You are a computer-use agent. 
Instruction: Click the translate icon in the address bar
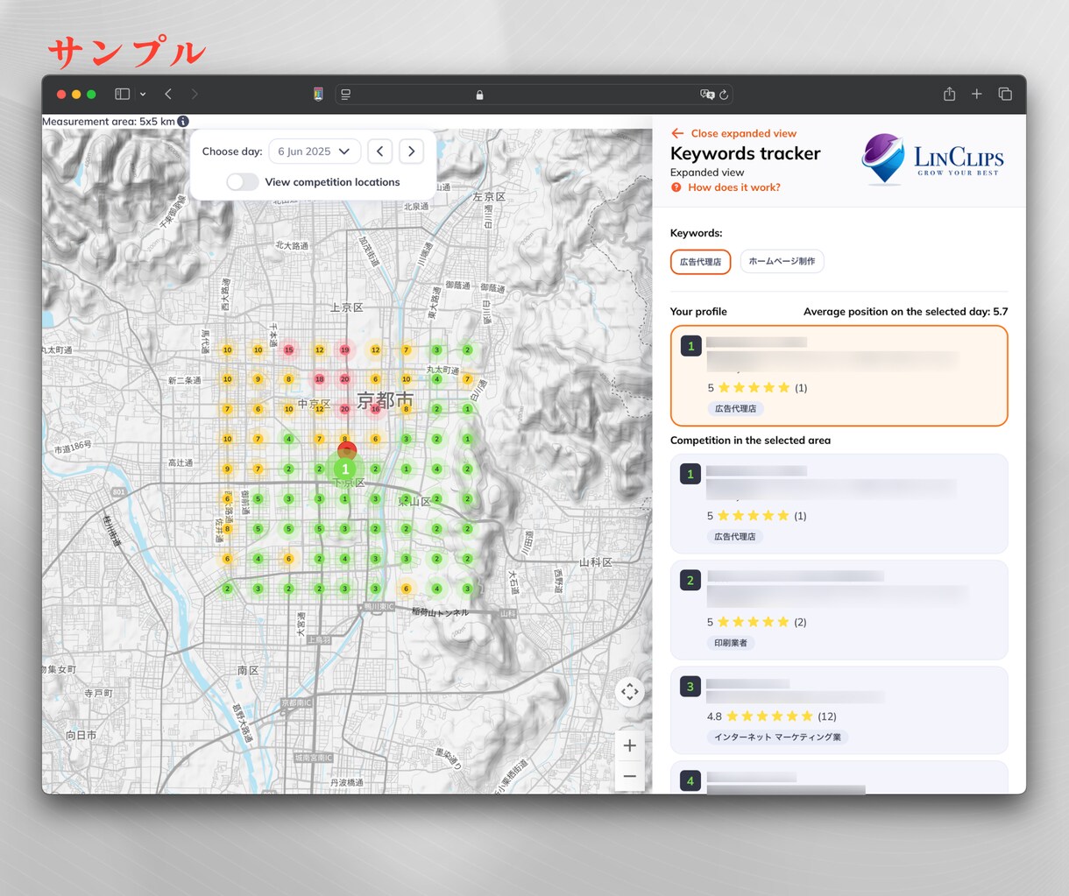pos(707,94)
